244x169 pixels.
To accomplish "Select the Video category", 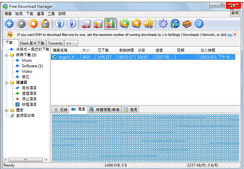I will pos(27,71).
